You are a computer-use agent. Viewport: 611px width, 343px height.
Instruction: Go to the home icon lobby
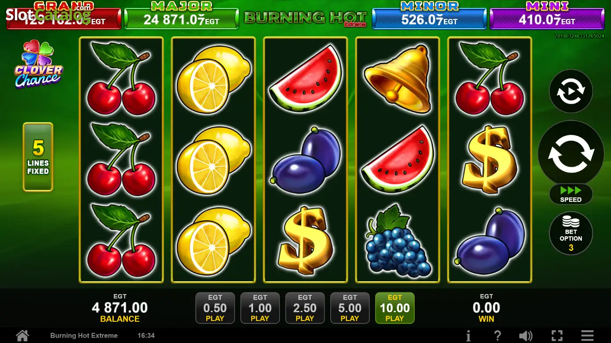click(x=22, y=336)
